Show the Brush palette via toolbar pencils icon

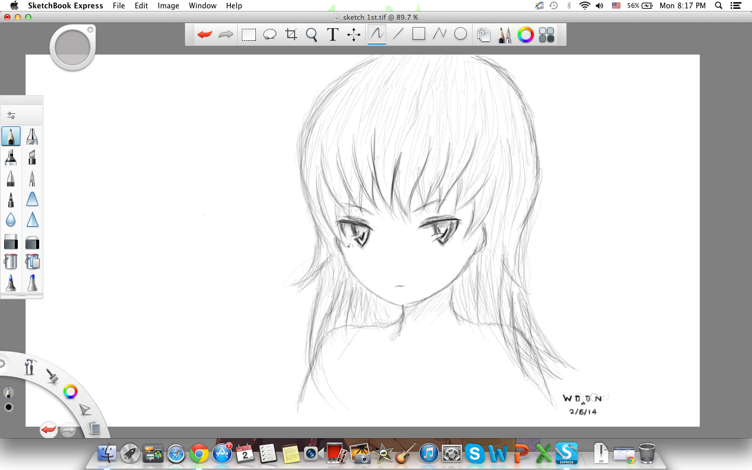[x=504, y=35]
